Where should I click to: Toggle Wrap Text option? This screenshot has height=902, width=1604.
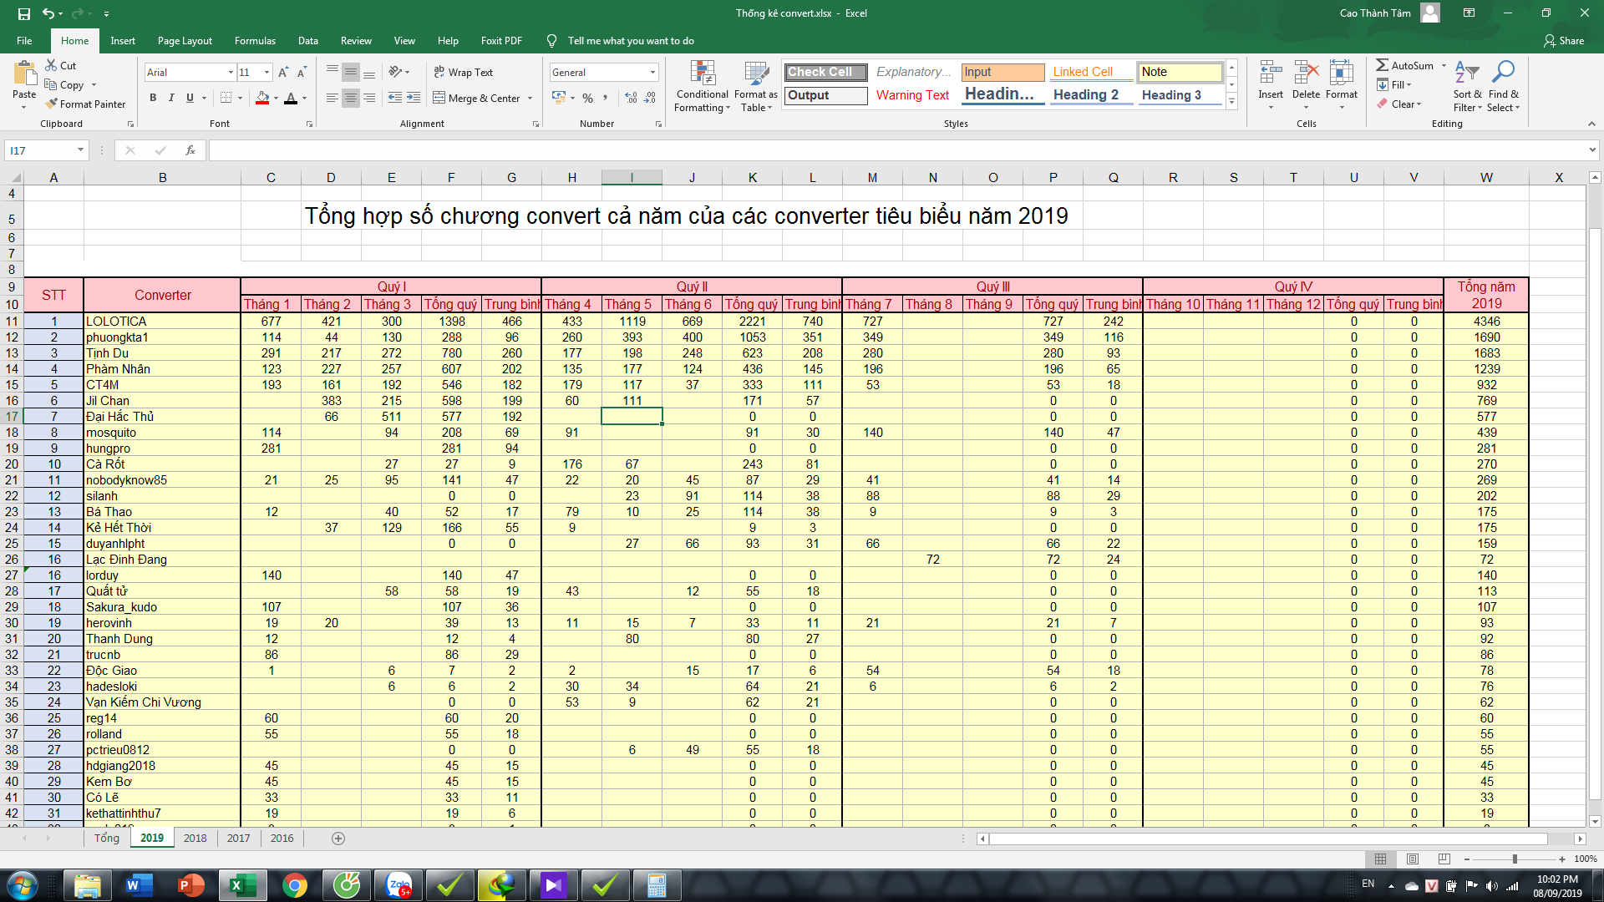click(x=464, y=73)
